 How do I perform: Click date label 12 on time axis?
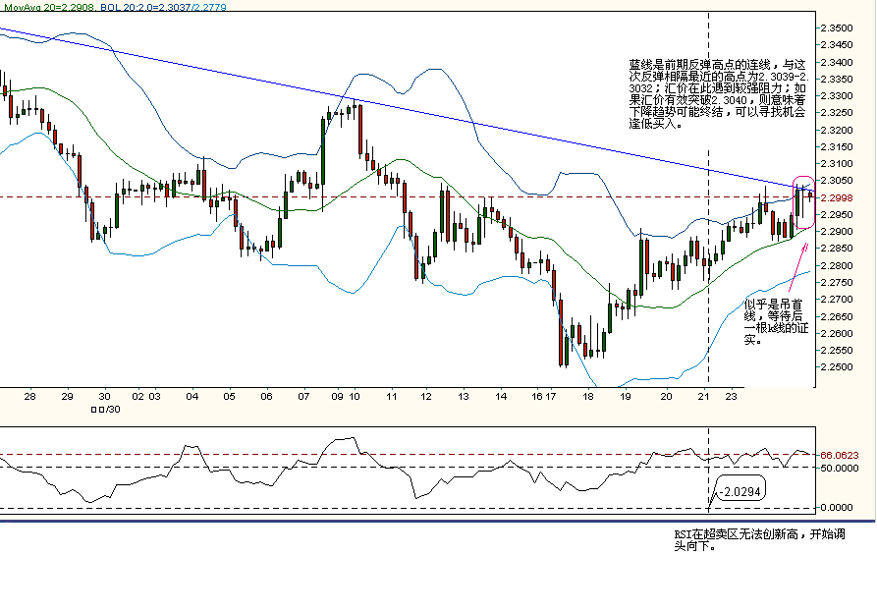tap(426, 397)
